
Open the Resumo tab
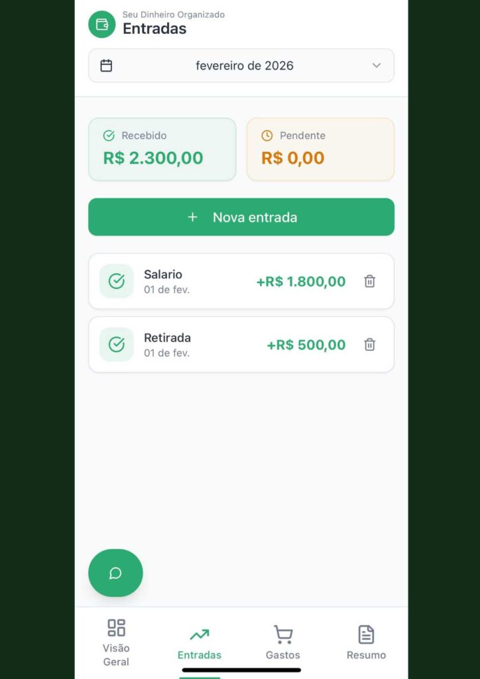point(366,642)
